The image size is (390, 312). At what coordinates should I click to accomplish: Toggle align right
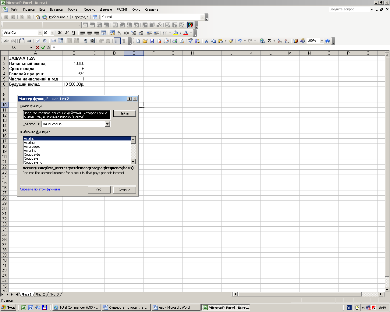[x=96, y=33]
